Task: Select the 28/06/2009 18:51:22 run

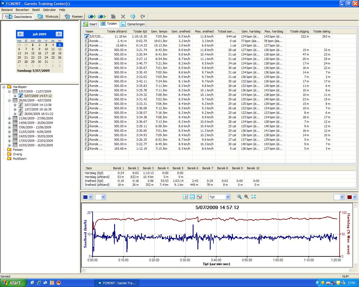Action: [39, 114]
